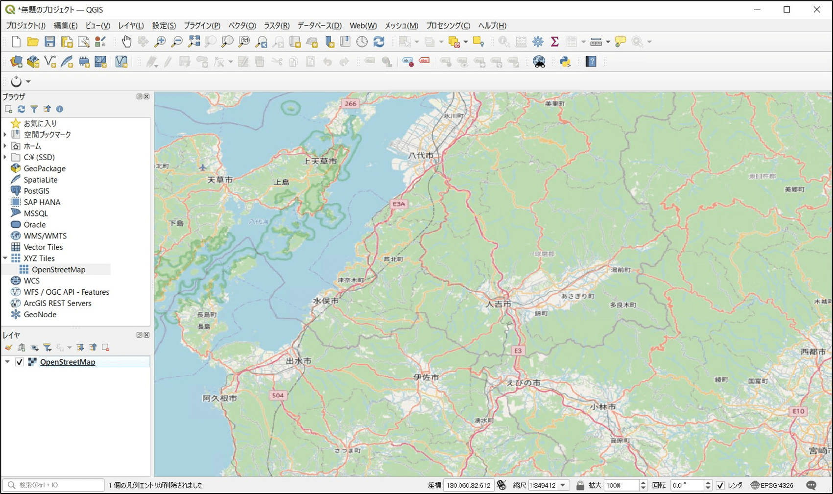Toggle the layer styling label pin icon
This screenshot has height=494, width=833.
pyautogui.click(x=408, y=62)
